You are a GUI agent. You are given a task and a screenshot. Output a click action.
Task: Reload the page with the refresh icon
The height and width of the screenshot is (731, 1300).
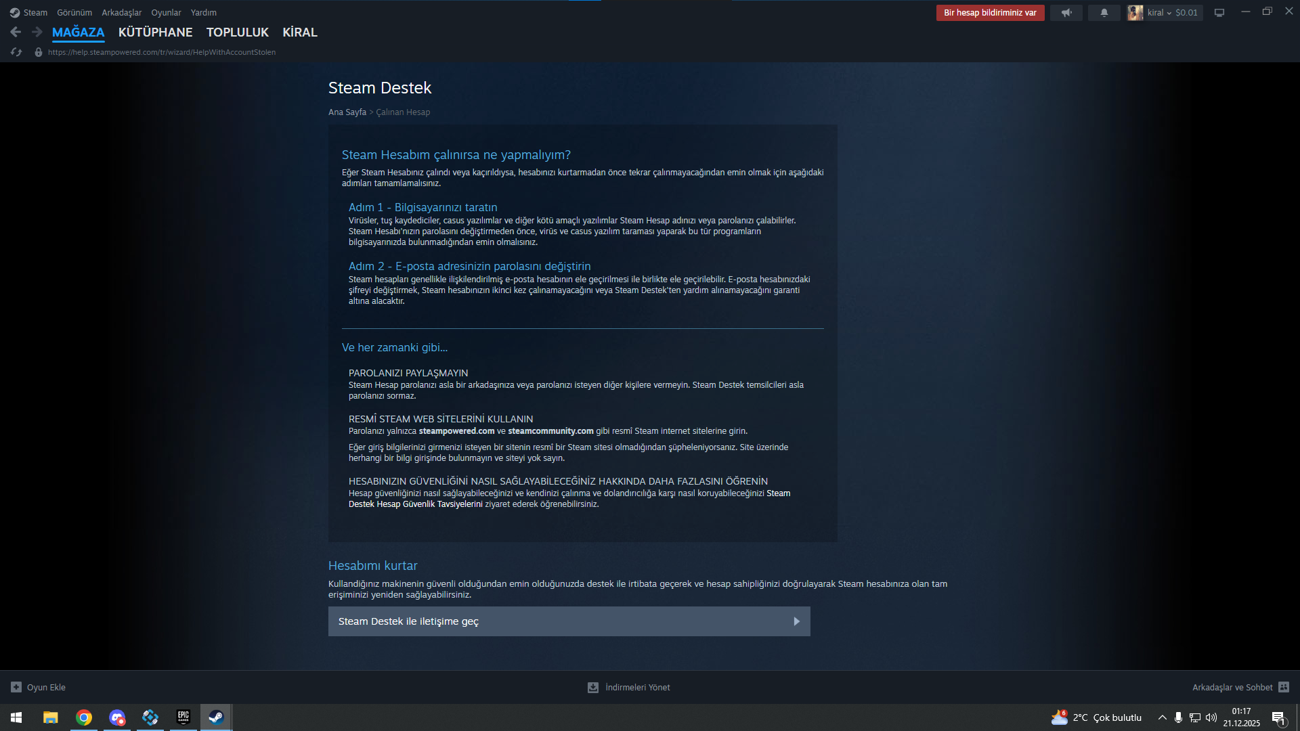tap(16, 52)
